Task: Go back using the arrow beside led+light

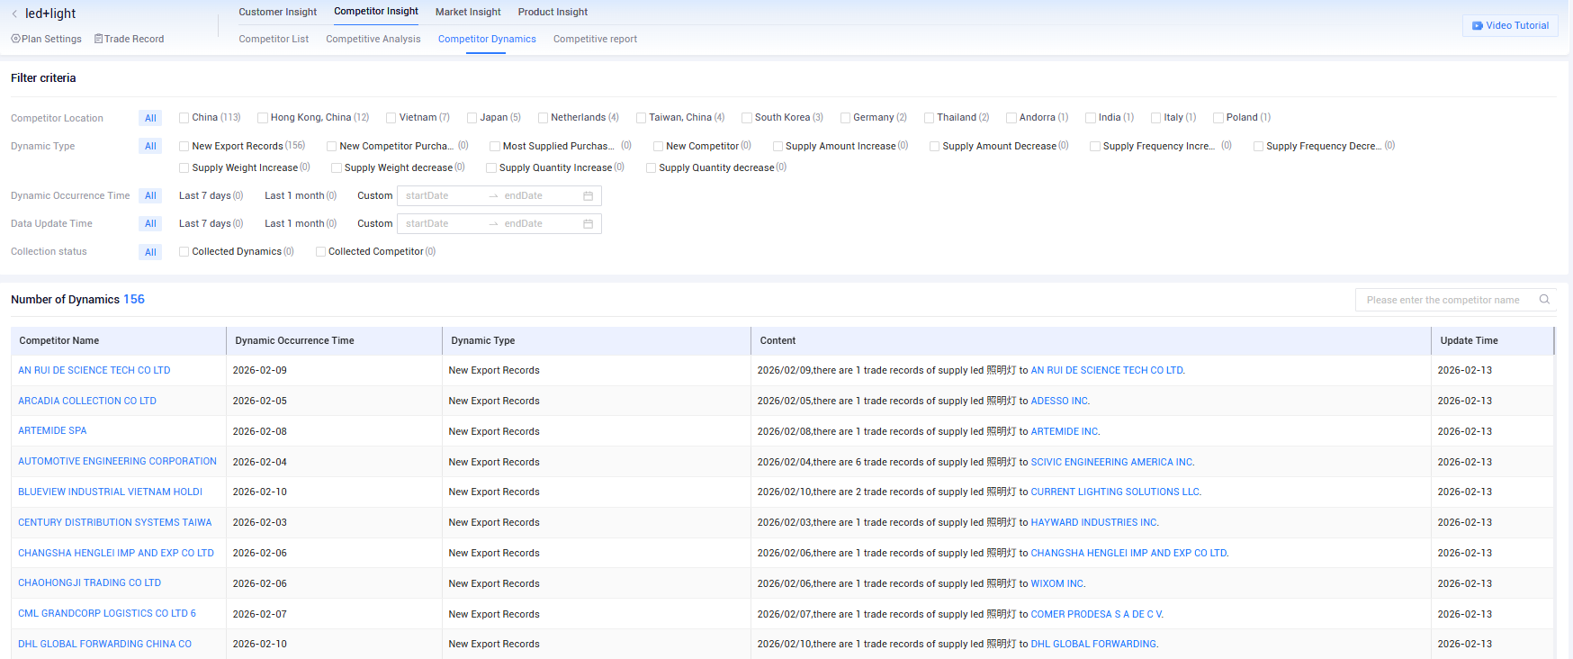Action: [14, 14]
